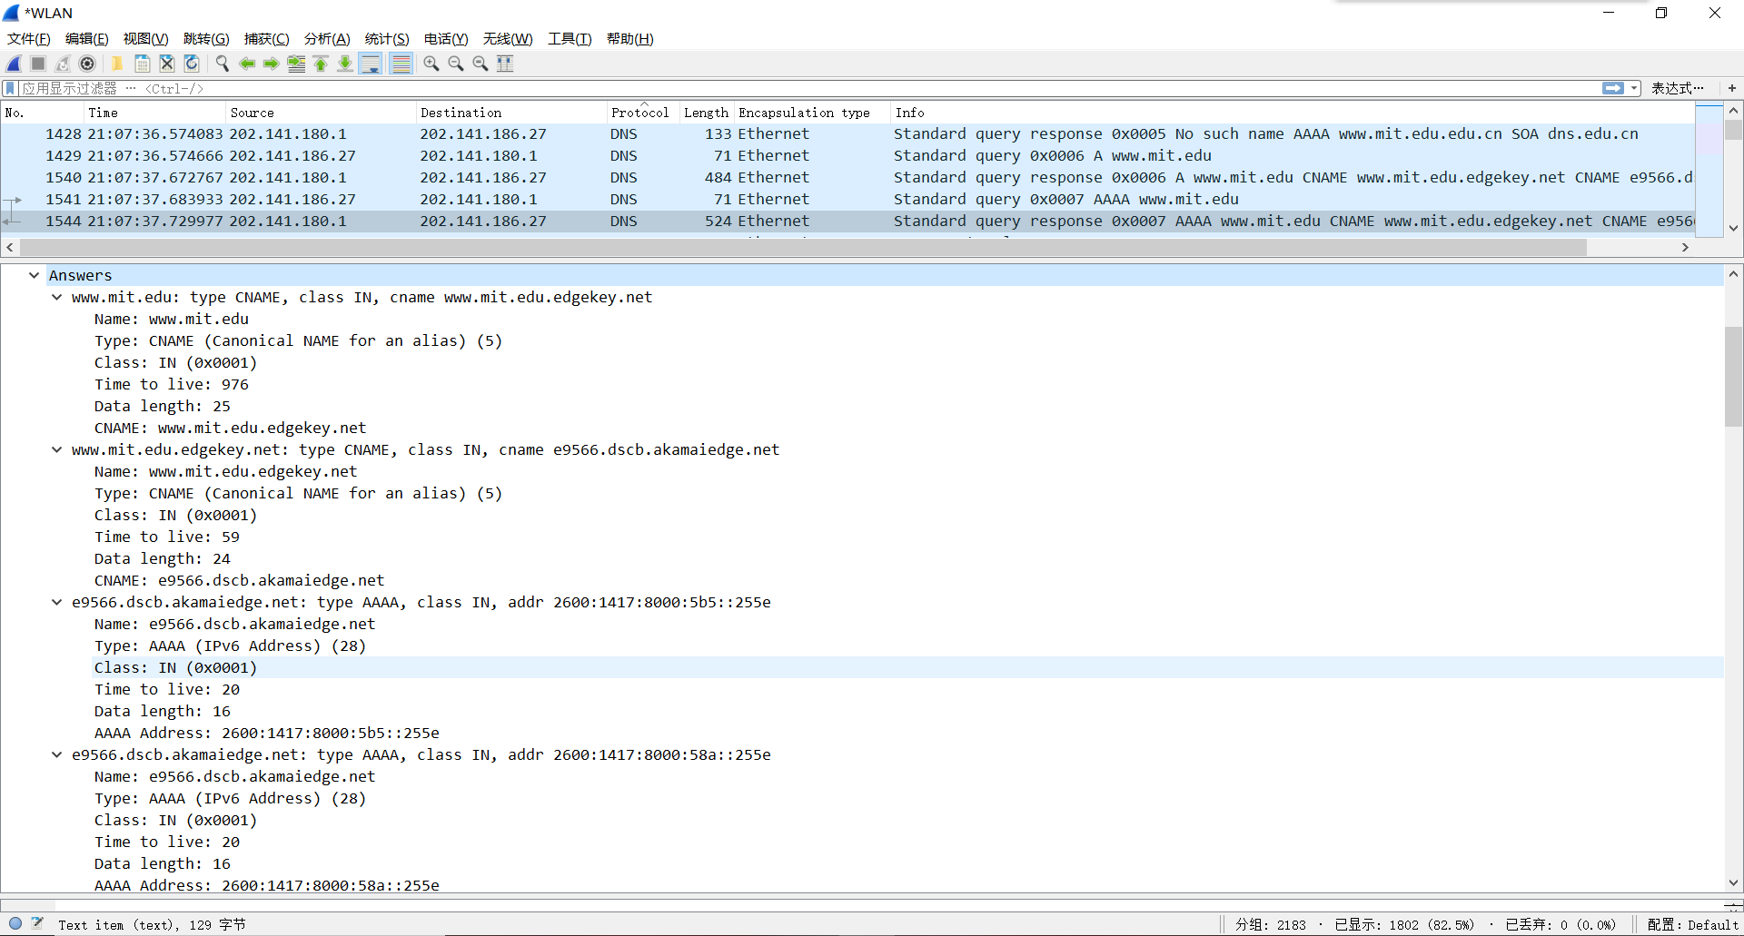Screen dimensions: 1744x936
Task: Sort packets by Info column header
Action: pos(1293,113)
